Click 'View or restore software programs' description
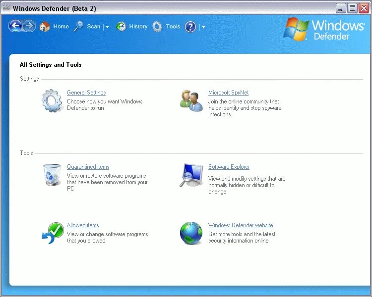This screenshot has width=372, height=297. pos(107,182)
